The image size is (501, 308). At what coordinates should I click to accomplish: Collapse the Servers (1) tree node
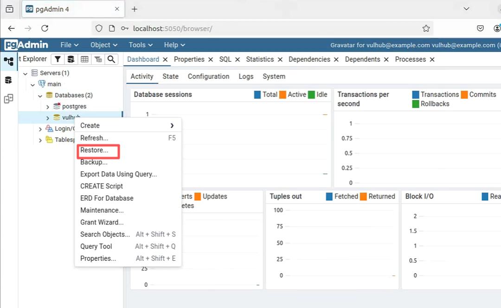pos(25,73)
